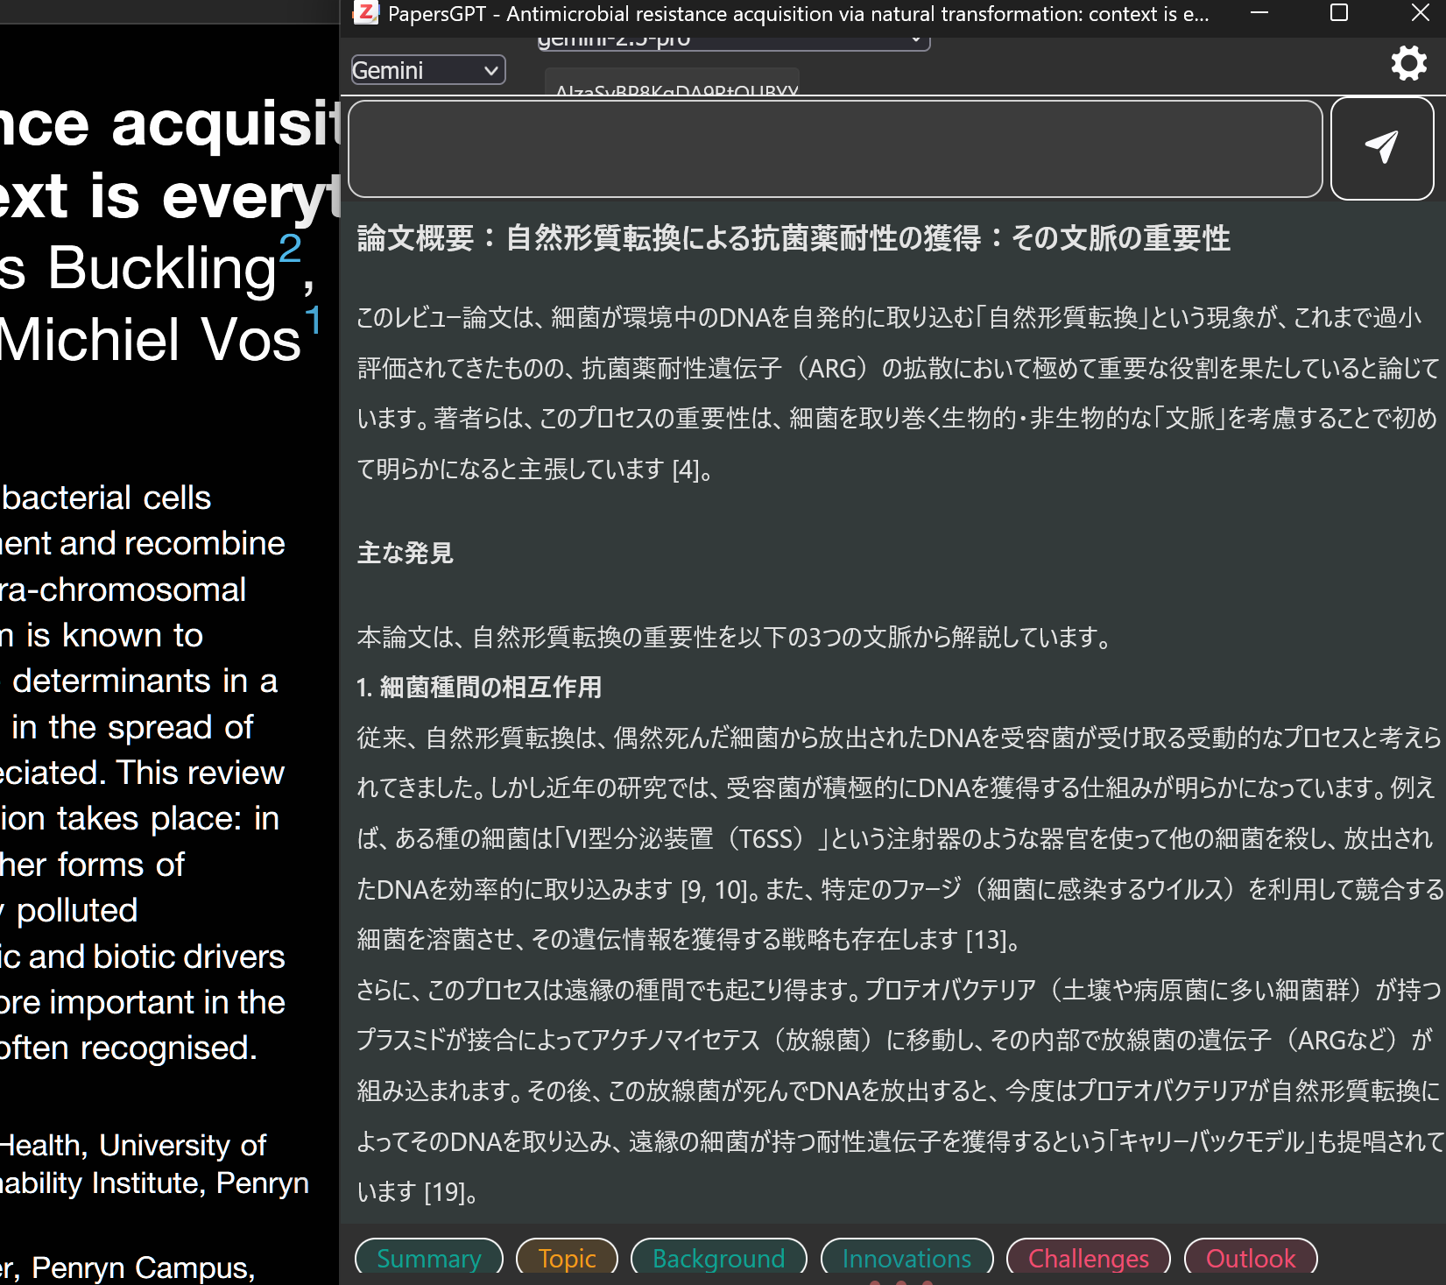Follow superscript 2 after Buckling
1446x1285 pixels.
click(x=290, y=248)
